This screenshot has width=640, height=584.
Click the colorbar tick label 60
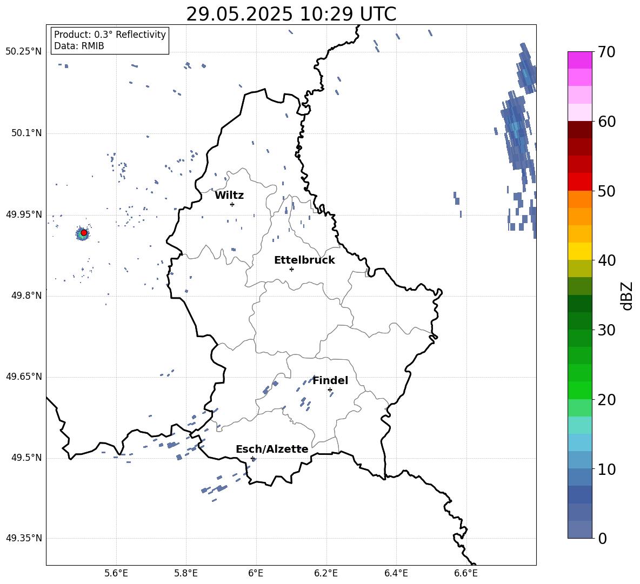pyautogui.click(x=606, y=122)
